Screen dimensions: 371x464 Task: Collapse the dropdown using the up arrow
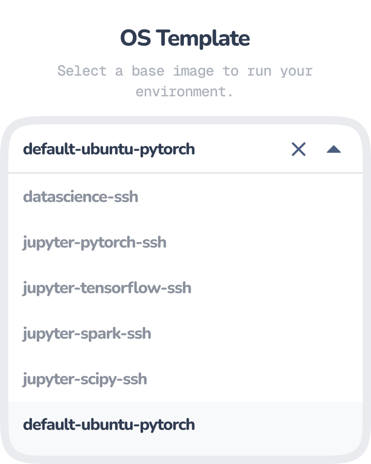(x=334, y=150)
